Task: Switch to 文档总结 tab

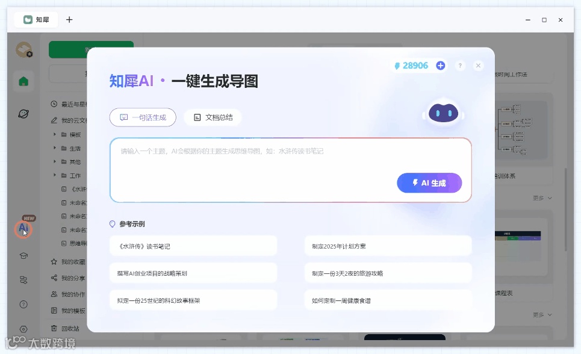Action: [x=213, y=117]
